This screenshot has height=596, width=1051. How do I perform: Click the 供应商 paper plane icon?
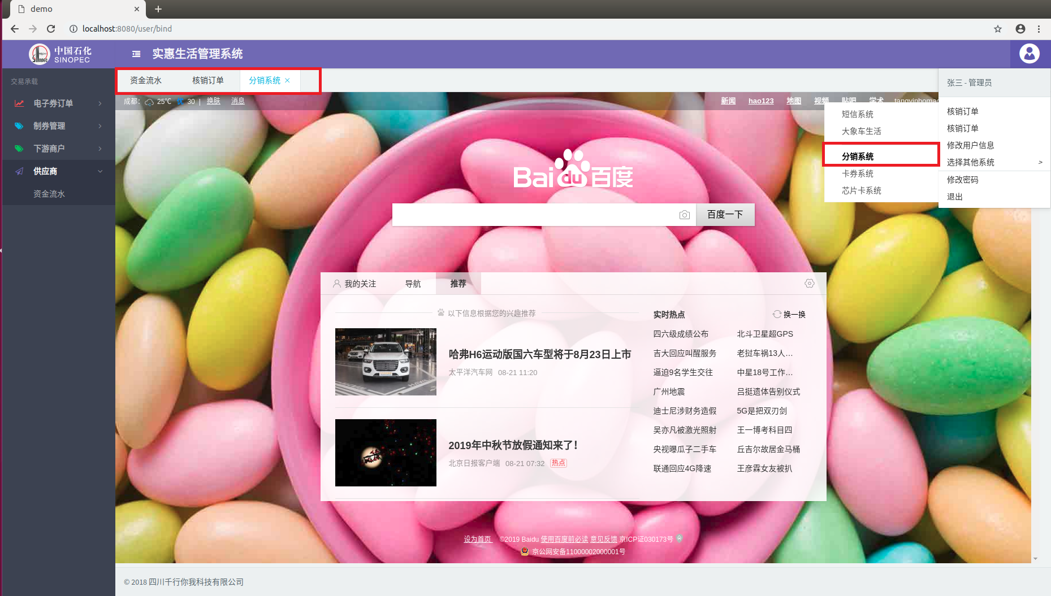coord(19,171)
